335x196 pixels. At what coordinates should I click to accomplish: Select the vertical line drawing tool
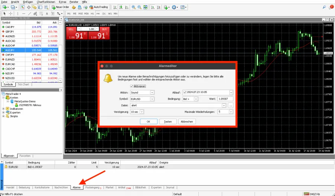click(18, 13)
